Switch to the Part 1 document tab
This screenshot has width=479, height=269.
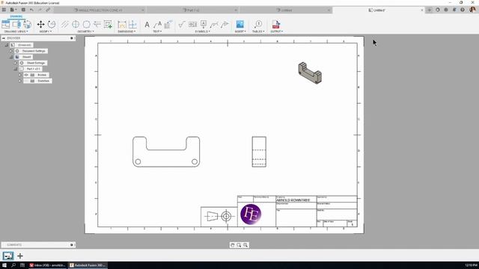193,10
